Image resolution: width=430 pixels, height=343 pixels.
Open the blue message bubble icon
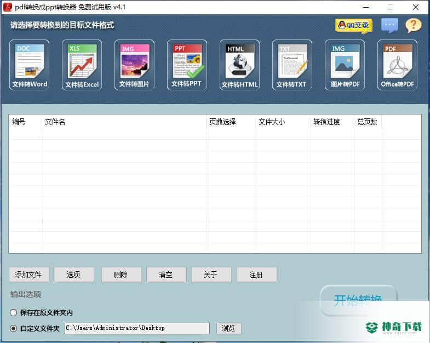pos(389,26)
